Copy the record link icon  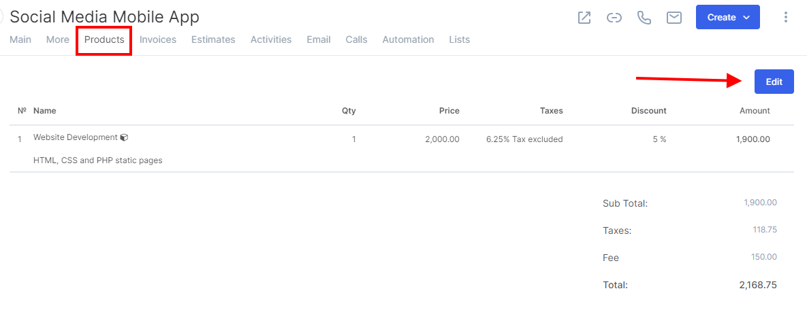(x=614, y=18)
